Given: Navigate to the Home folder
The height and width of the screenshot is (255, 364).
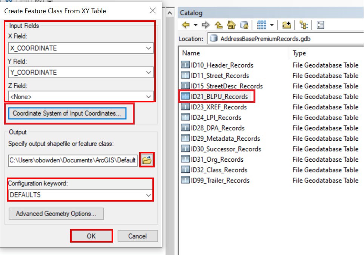Looking at the screenshot, I should click(230, 25).
